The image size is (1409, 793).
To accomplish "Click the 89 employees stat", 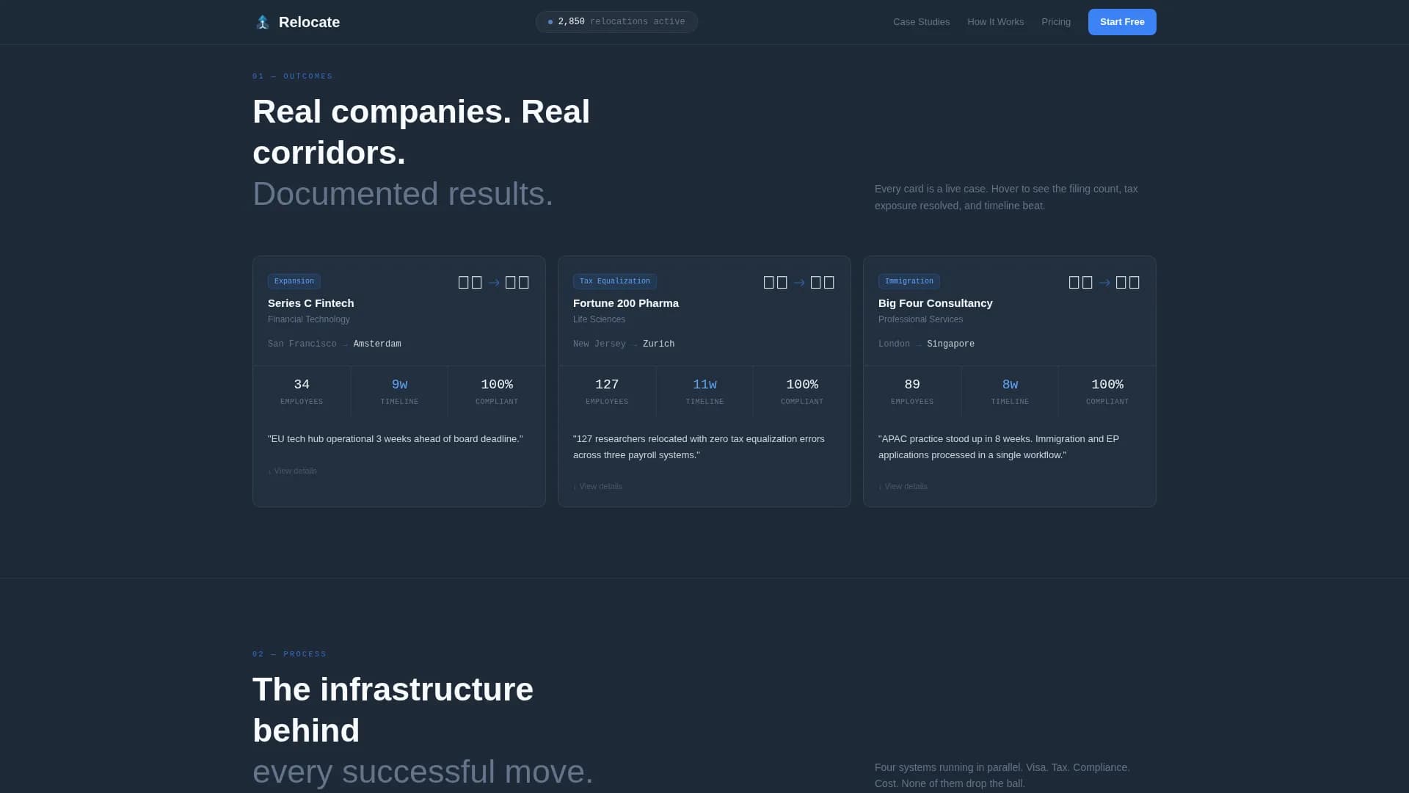I will coord(912,391).
